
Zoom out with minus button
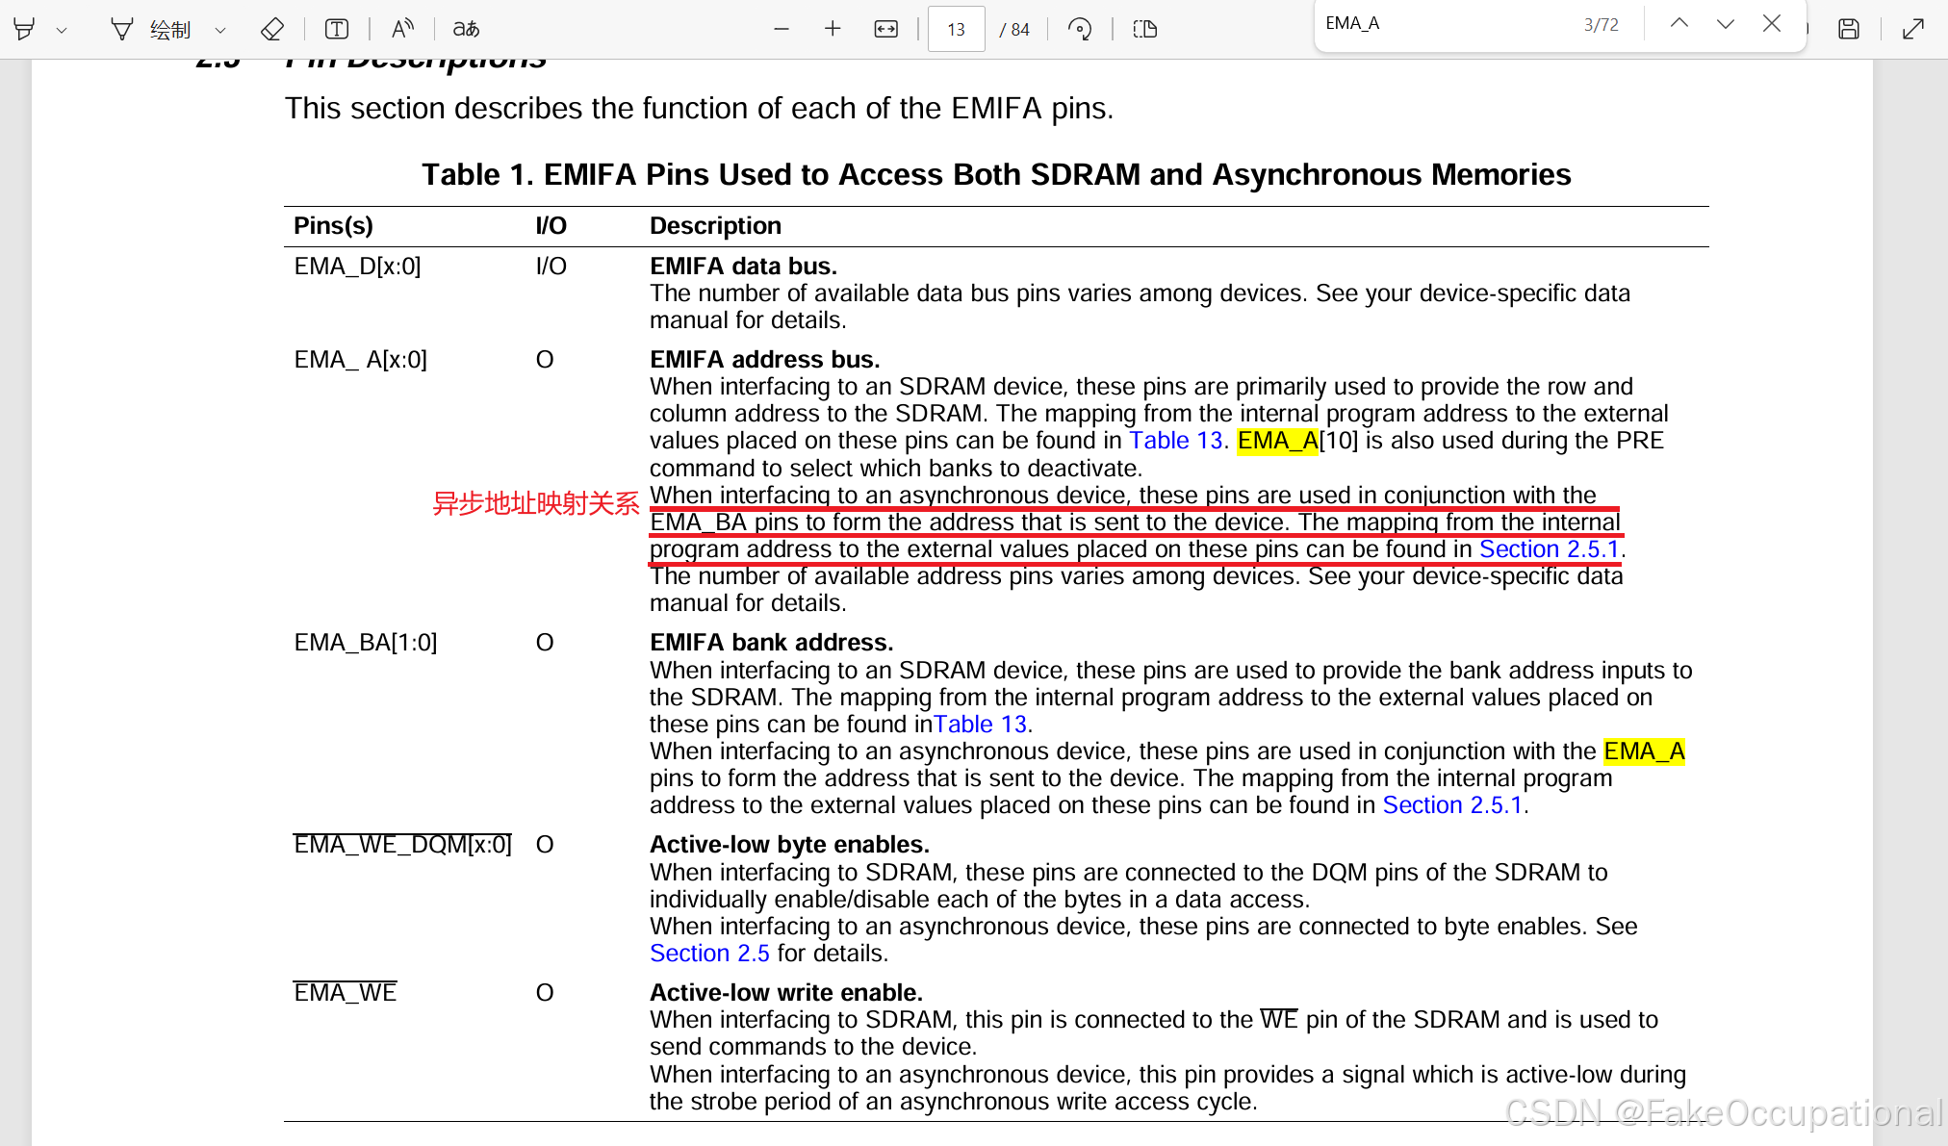(782, 29)
